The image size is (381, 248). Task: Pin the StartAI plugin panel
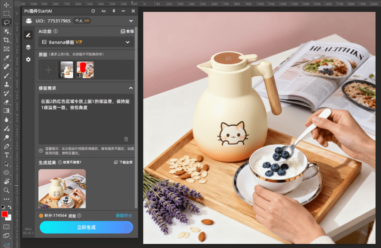point(114,11)
